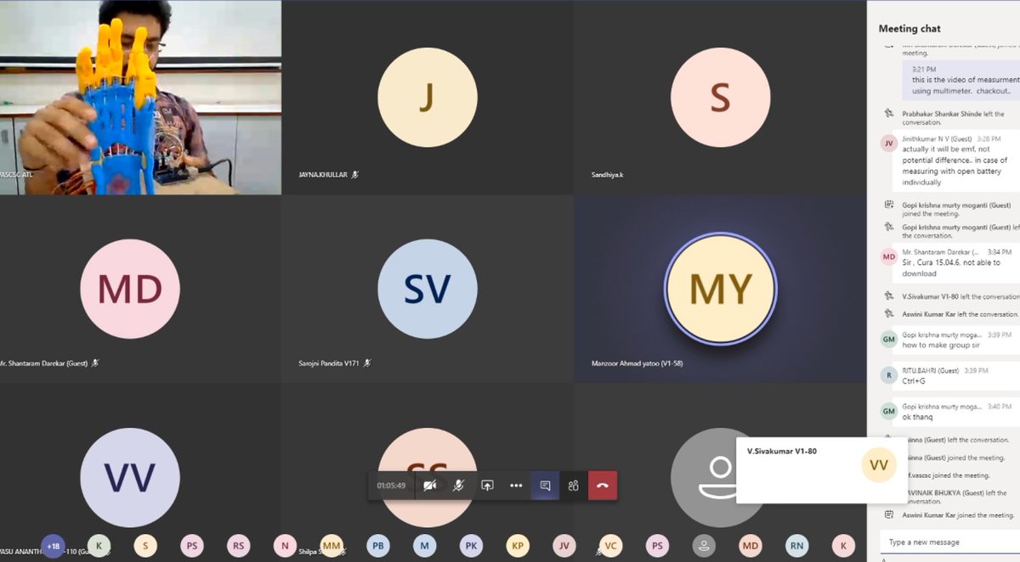Select S avatar in bottom participant strip
Screen dimensions: 1020x562
(145, 545)
